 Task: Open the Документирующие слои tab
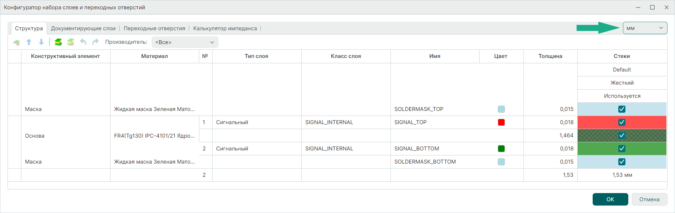(x=83, y=28)
